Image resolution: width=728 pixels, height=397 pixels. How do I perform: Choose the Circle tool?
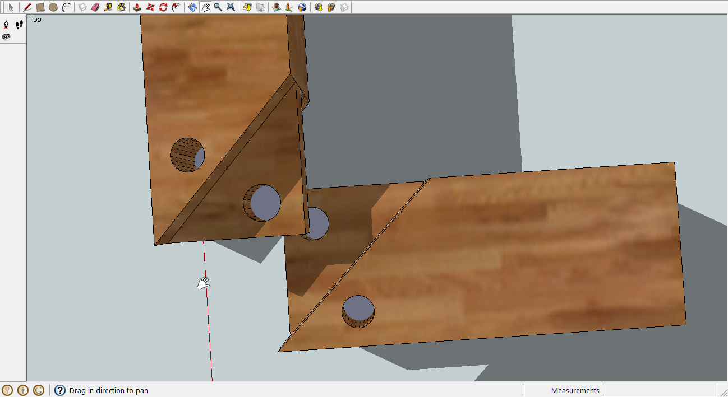pyautogui.click(x=53, y=7)
